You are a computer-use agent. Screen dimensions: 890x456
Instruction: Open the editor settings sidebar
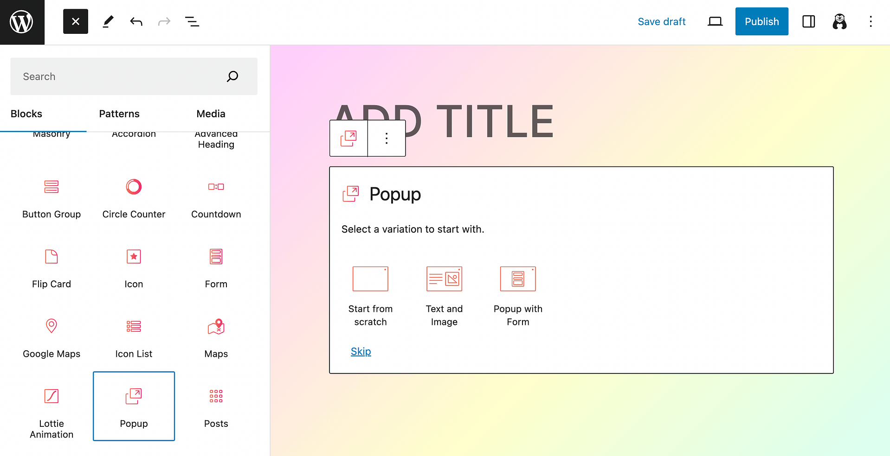click(x=808, y=21)
